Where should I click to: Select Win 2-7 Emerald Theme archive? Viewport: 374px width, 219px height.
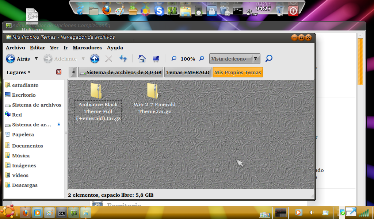(x=154, y=99)
